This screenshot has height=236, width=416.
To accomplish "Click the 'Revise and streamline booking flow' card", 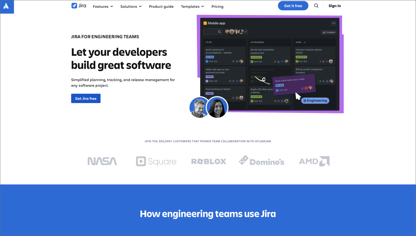I will click(270, 55).
